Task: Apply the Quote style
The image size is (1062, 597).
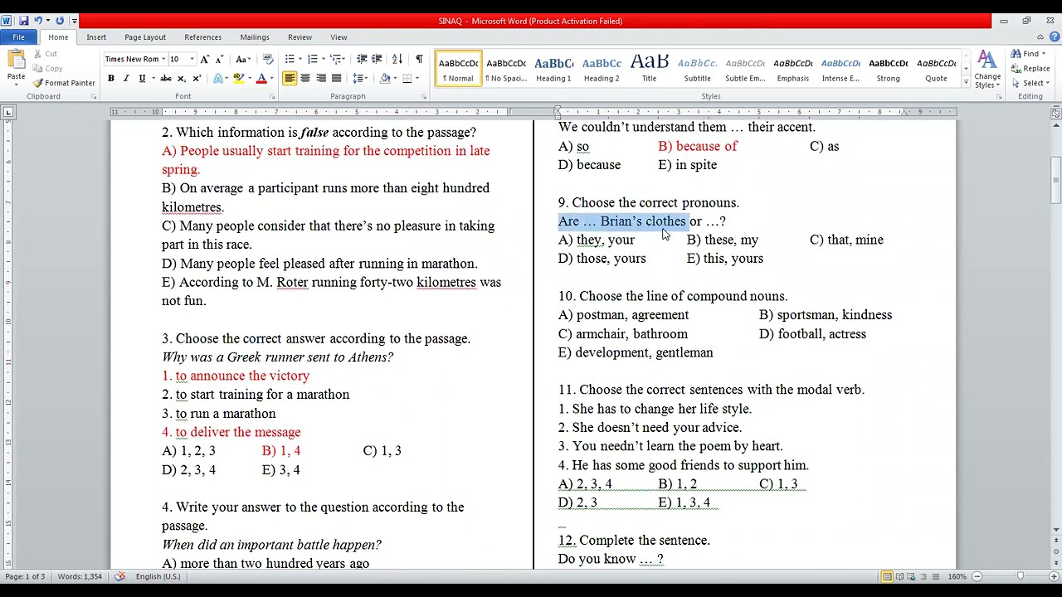Action: coord(936,69)
